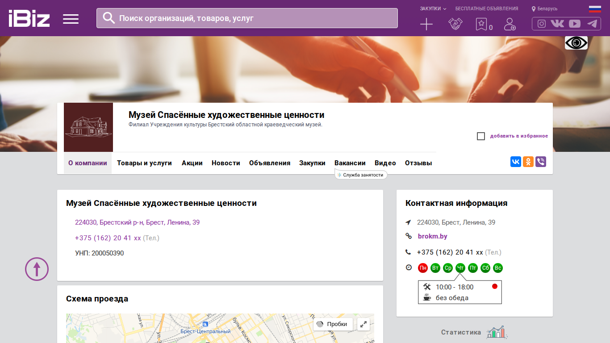Screen dimensions: 610x343
Task: Switch to Акции tab
Action: (192, 163)
